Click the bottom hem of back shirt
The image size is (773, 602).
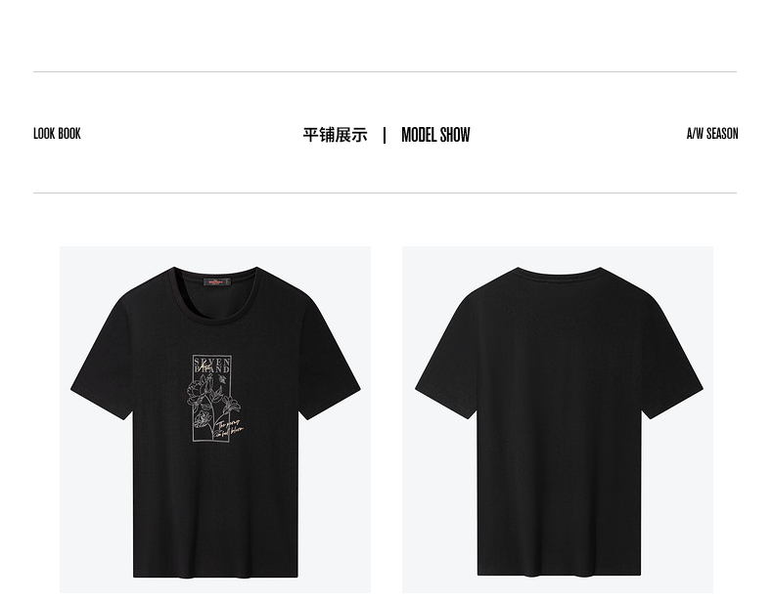(559, 573)
